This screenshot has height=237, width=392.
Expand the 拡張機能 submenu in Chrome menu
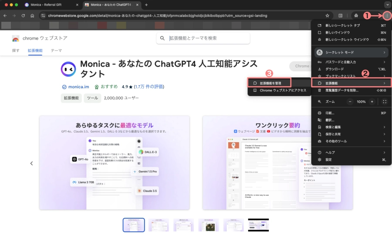point(351,83)
